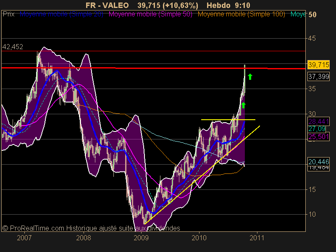336x252 pixels.
Task: Click the 50 price axis label
Action: 312,15
